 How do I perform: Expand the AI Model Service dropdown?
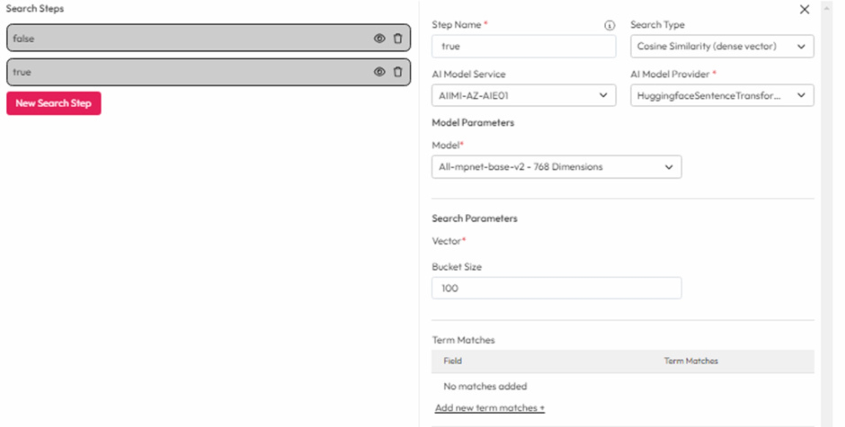click(523, 95)
